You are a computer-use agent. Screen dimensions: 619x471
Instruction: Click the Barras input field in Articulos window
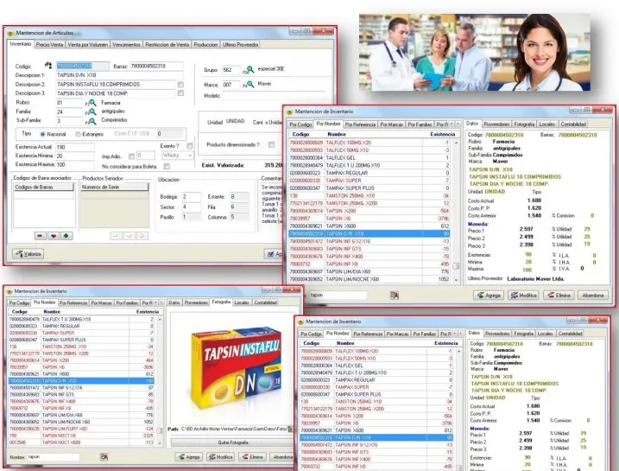157,67
